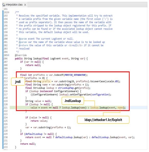Click the highlighted name argument on line 221
This screenshot has height=152, width=149.
(120, 108)
